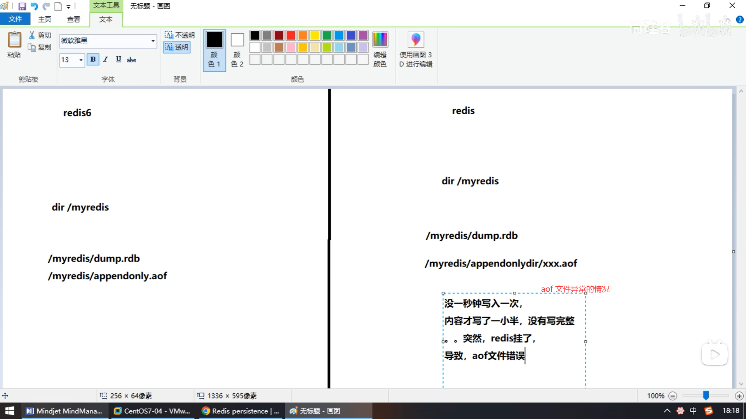Select Color 2 button

pos(237,50)
